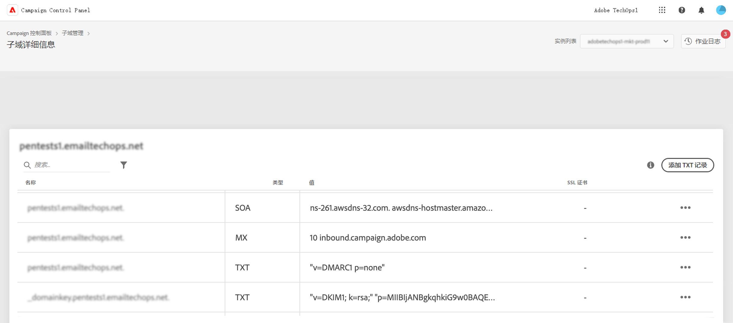Click into the 搜索 search field

[71, 165]
